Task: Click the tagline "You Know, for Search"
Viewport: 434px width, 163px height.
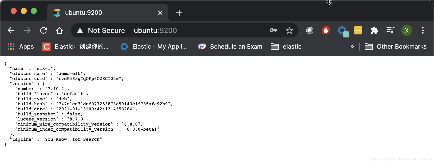Action: point(72,139)
